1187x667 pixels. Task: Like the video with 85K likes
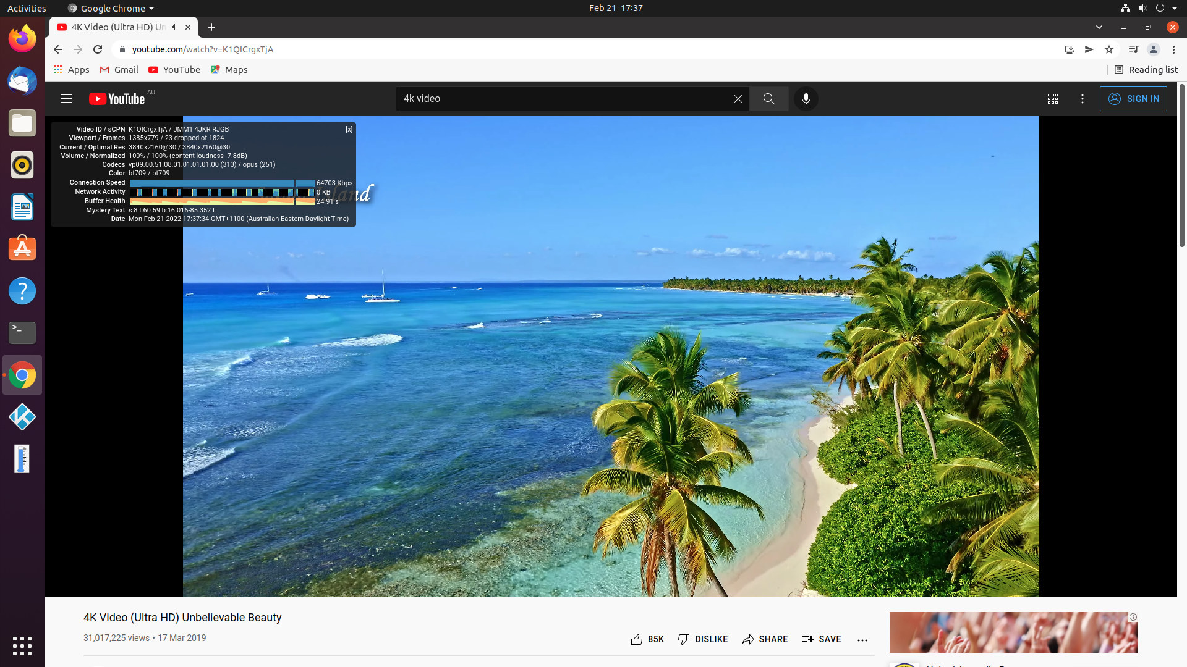point(647,639)
